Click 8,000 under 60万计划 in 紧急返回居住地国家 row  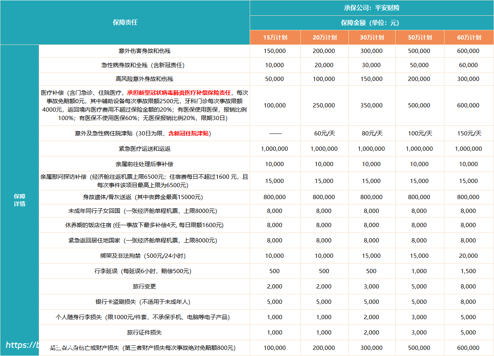[x=469, y=240]
